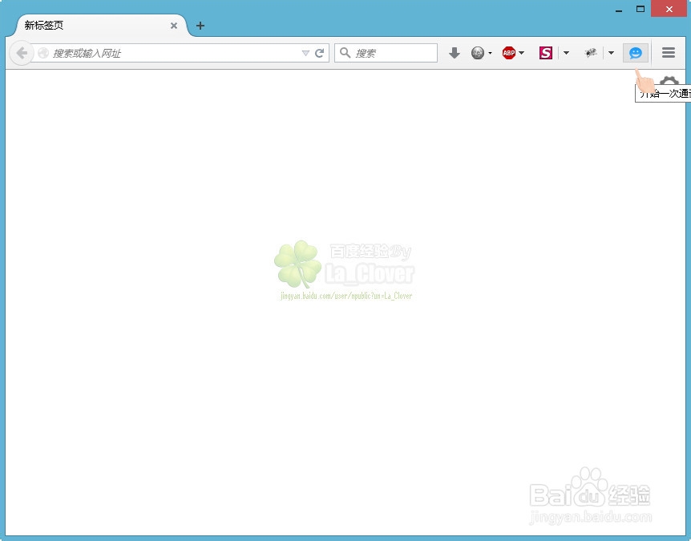Click the magnifier icon in search box
This screenshot has height=541, width=691.
(345, 53)
